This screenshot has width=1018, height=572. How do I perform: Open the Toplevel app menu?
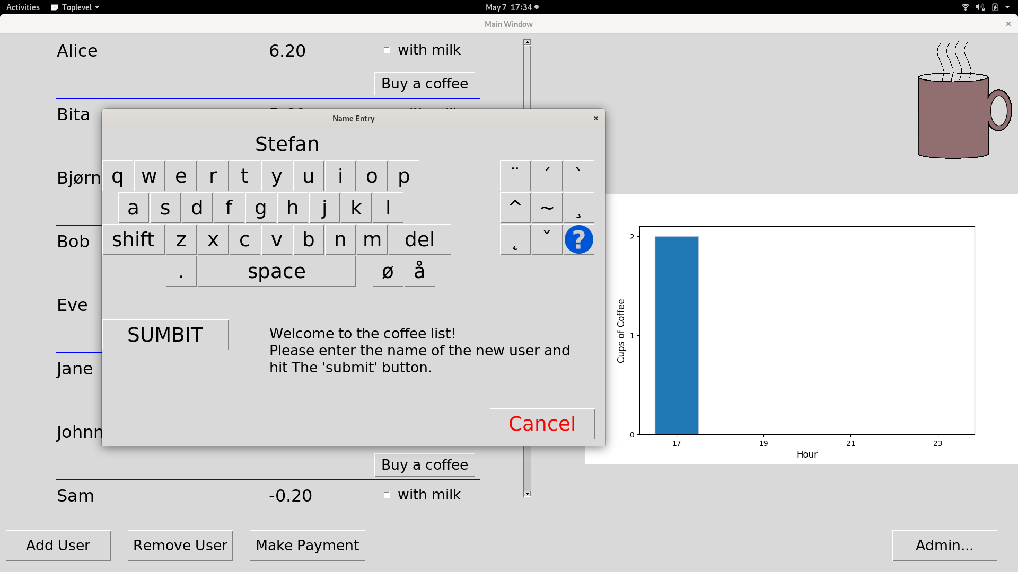[75, 7]
